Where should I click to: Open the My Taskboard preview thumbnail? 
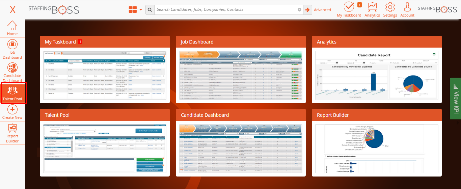[105, 75]
